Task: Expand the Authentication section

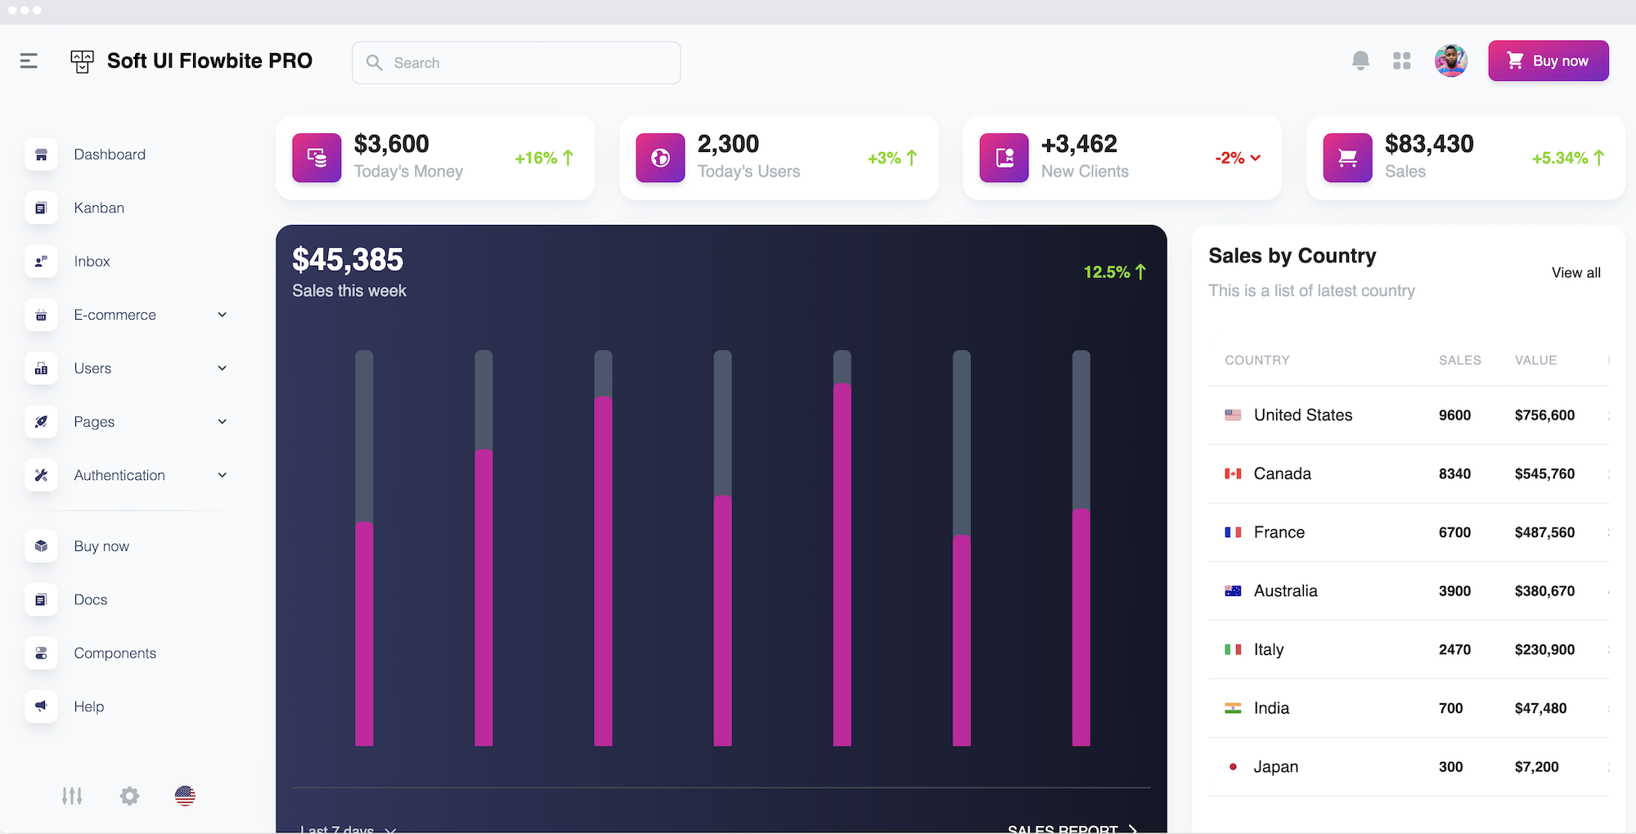Action: click(x=222, y=475)
